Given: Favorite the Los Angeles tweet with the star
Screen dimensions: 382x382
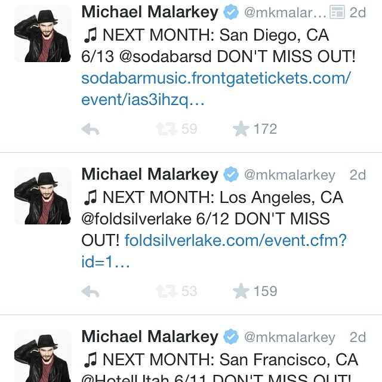Looking at the screenshot, I should (241, 291).
